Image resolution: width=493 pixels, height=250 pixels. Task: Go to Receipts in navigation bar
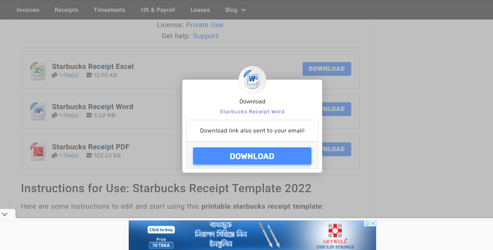point(66,10)
